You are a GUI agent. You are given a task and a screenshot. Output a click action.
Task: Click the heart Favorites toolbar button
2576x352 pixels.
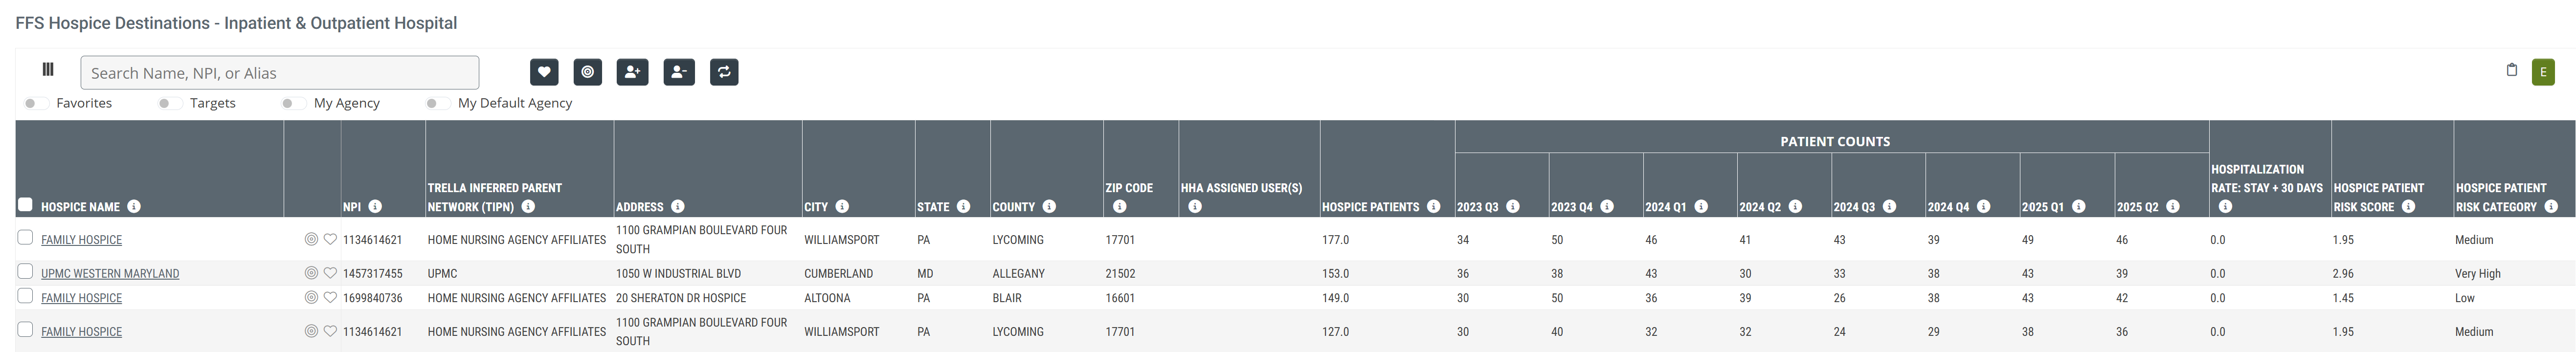pyautogui.click(x=543, y=72)
